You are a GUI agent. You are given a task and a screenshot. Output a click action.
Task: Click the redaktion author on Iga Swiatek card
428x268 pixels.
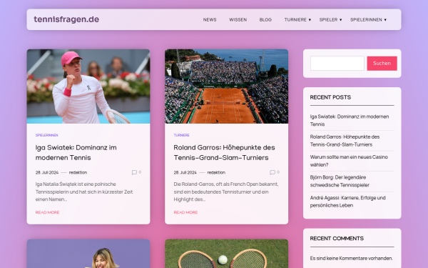[x=78, y=172]
